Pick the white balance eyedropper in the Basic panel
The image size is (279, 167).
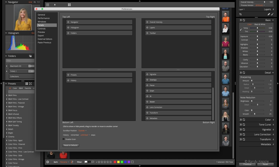241,29
